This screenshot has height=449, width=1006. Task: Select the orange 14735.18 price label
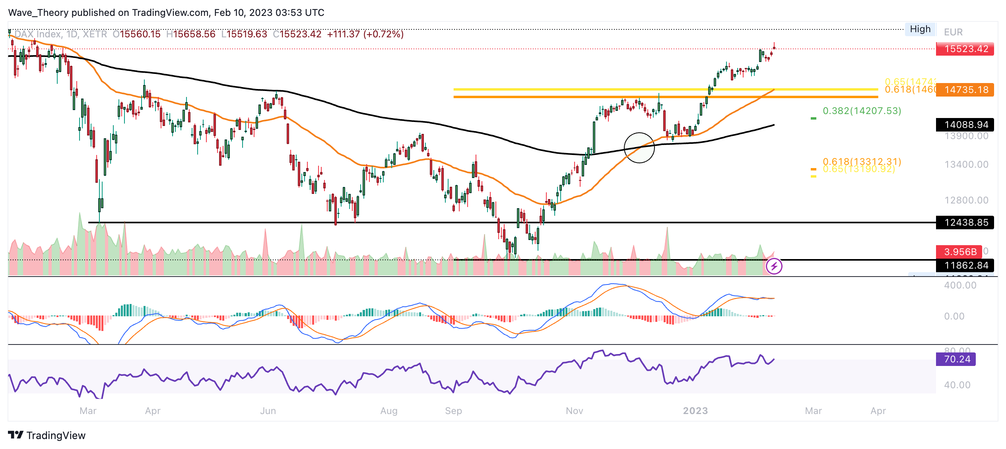965,90
